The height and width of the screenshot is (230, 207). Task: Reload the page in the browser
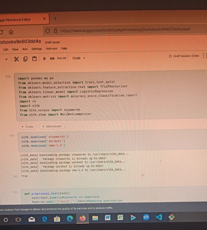(x=1, y=32)
